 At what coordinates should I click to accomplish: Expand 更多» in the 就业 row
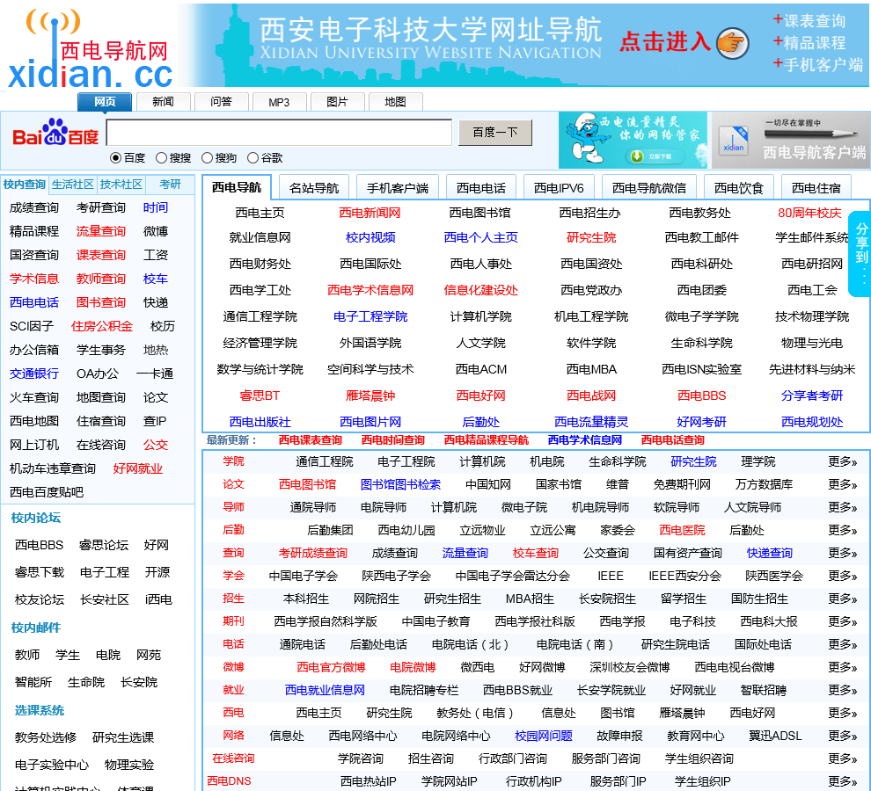point(843,690)
